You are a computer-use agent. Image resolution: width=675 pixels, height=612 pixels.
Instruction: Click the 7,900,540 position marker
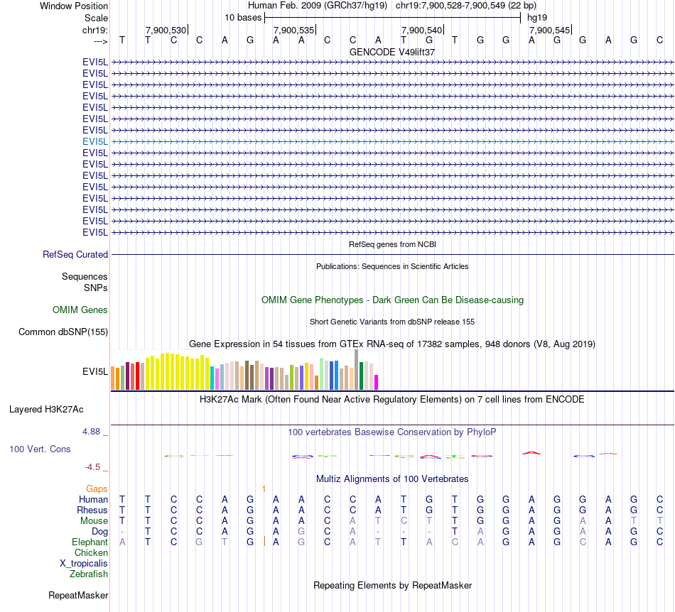click(422, 30)
